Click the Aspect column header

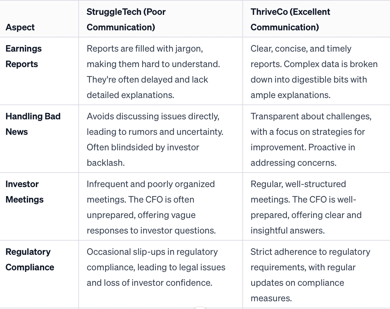point(20,27)
